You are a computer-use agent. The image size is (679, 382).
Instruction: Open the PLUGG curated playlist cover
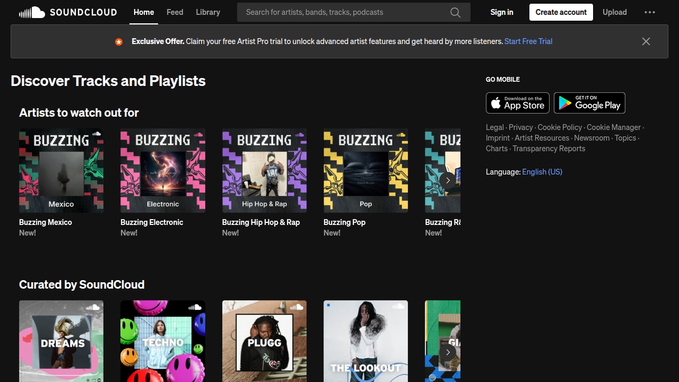(x=264, y=341)
